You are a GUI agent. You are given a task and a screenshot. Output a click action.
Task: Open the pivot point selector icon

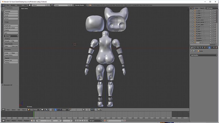point(47,110)
